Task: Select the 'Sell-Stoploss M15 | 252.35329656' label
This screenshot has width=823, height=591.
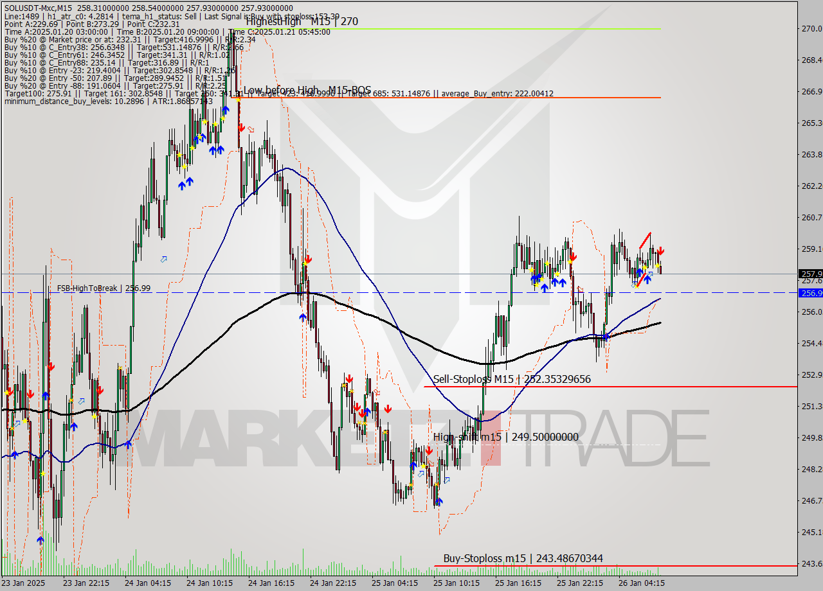Action: point(512,380)
